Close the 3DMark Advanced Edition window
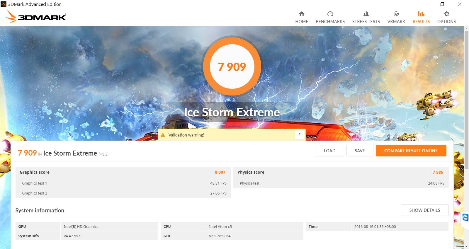 [x=460, y=4]
